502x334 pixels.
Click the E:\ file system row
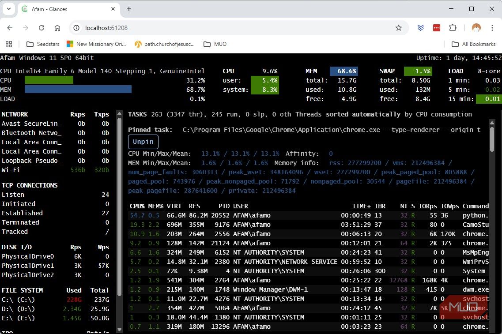[x=55, y=318]
